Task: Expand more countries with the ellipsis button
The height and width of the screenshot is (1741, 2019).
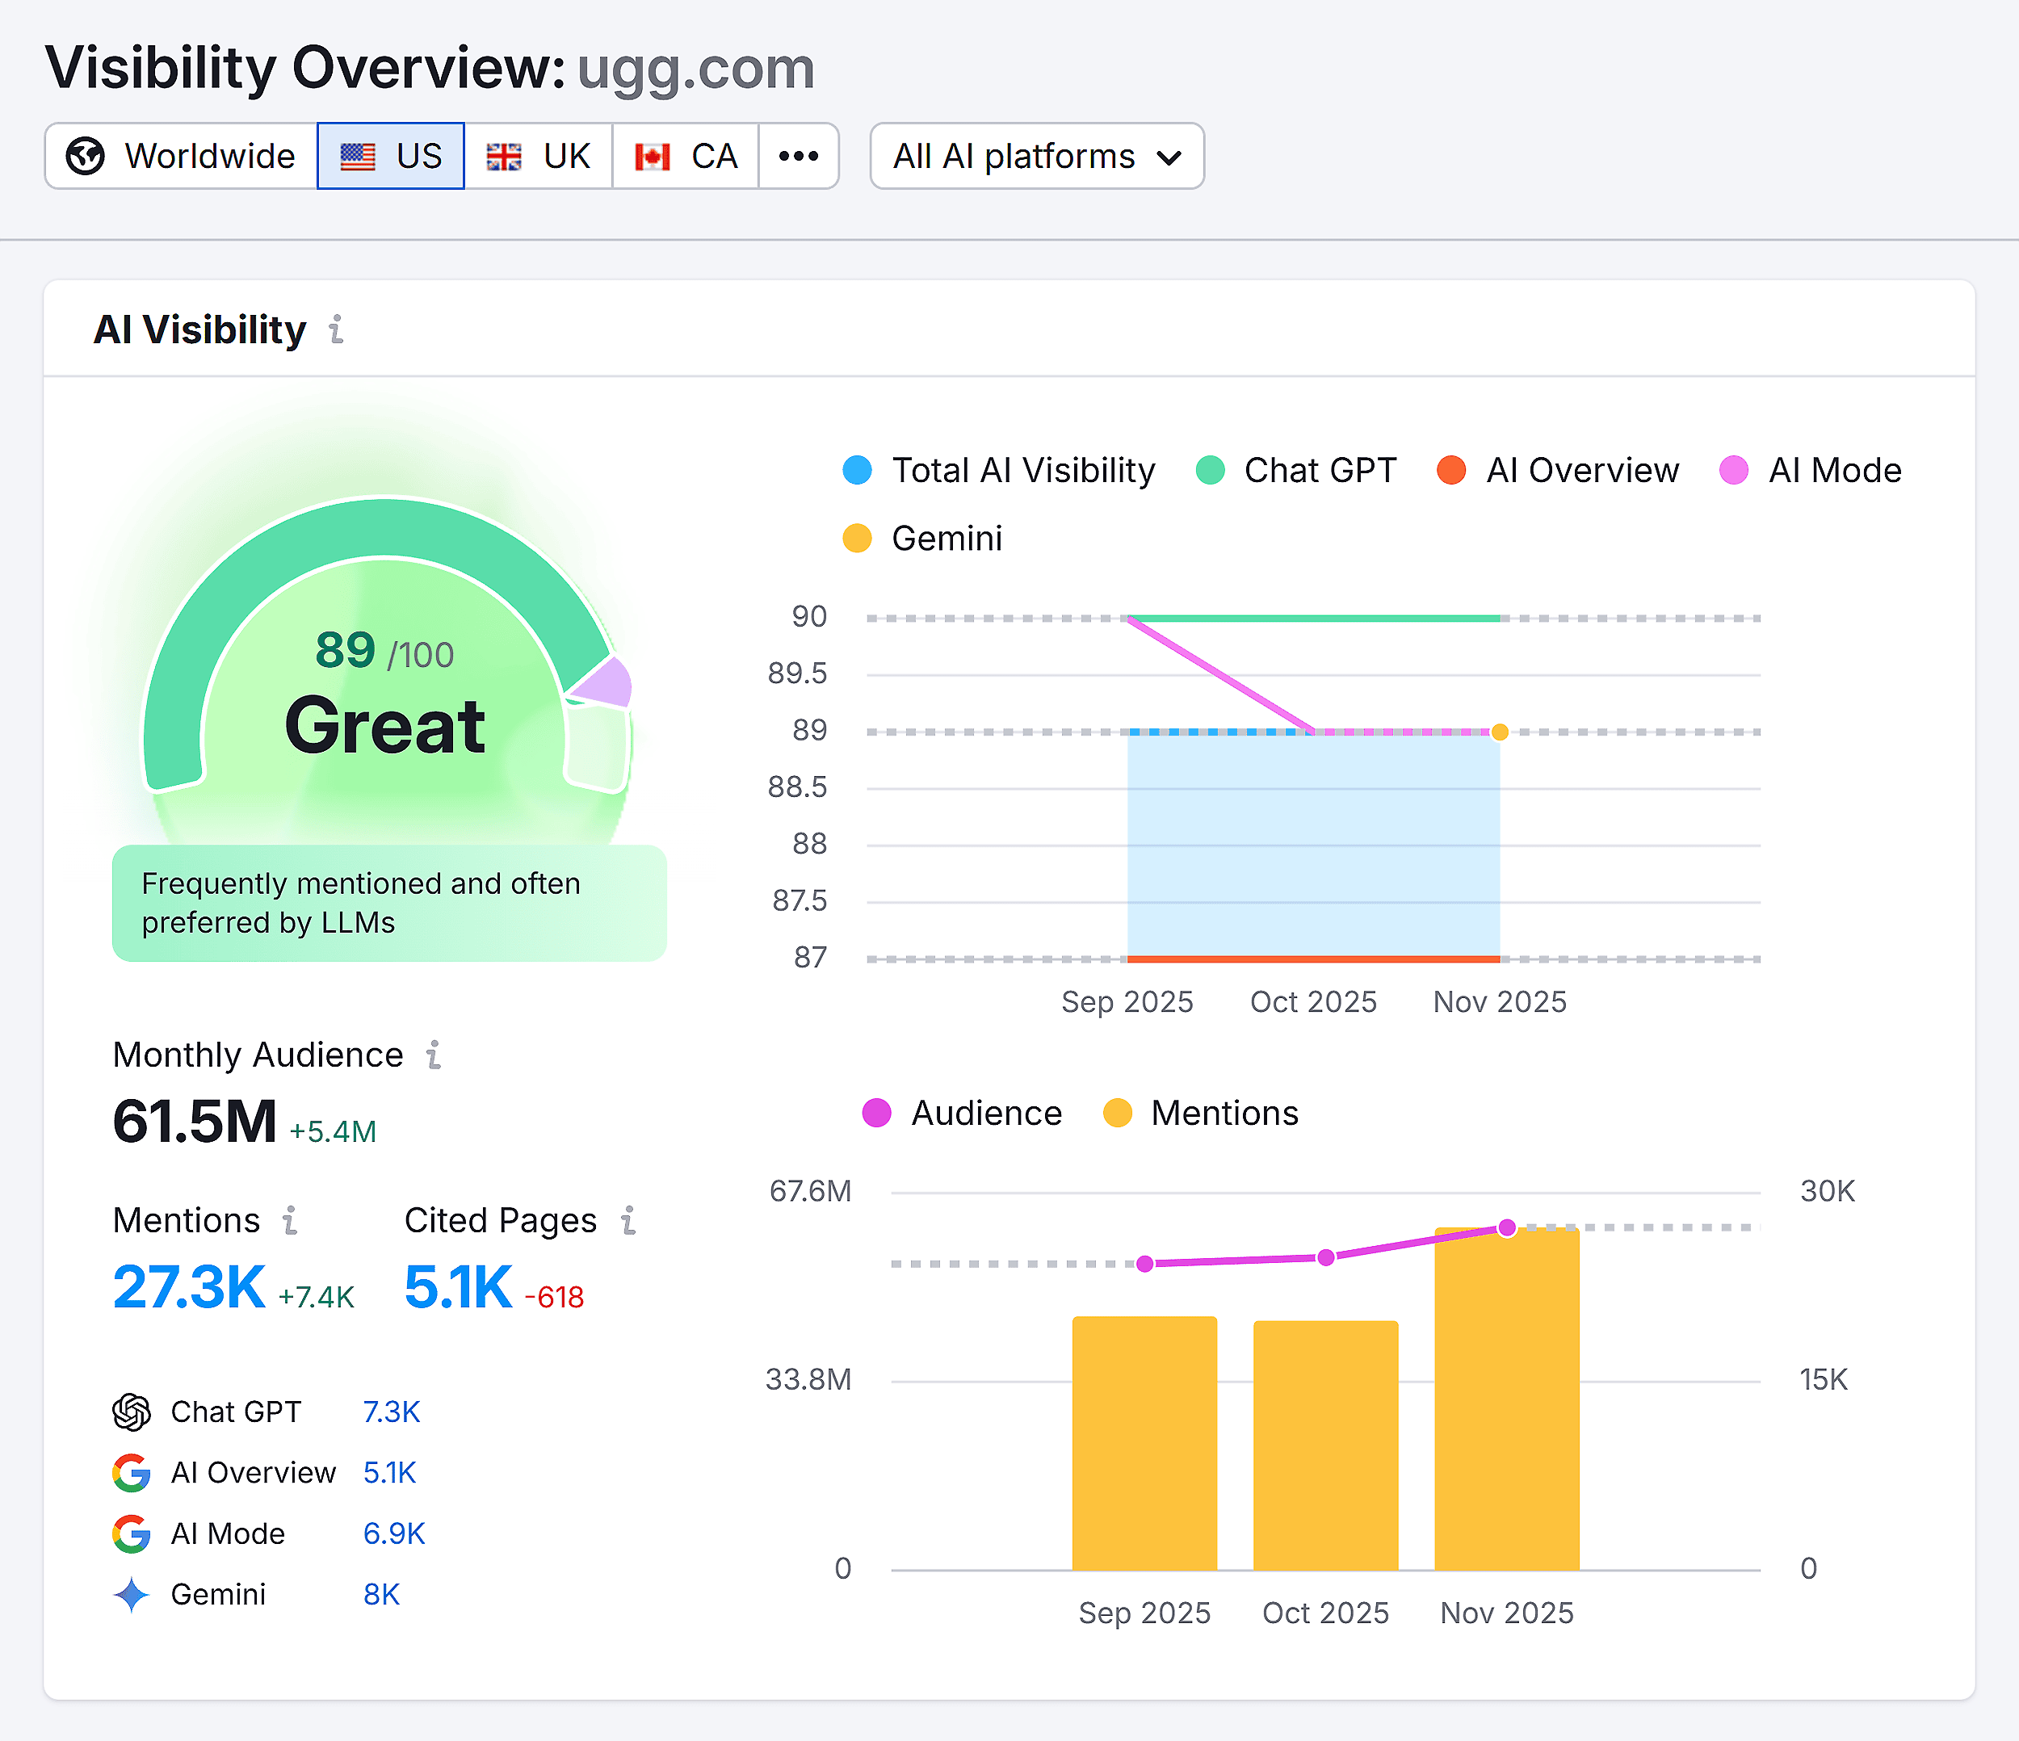Action: click(x=798, y=156)
